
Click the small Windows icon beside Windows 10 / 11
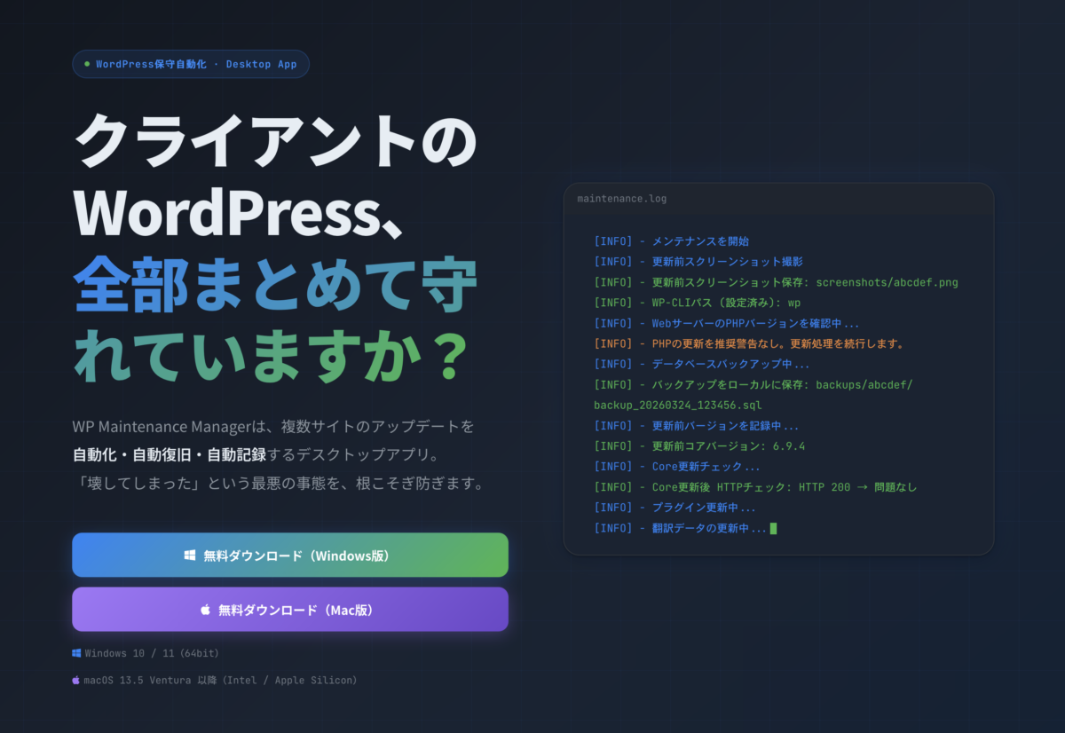76,653
